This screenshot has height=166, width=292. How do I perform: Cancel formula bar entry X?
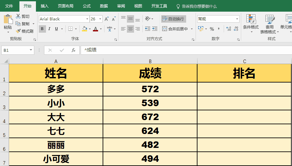(50, 50)
